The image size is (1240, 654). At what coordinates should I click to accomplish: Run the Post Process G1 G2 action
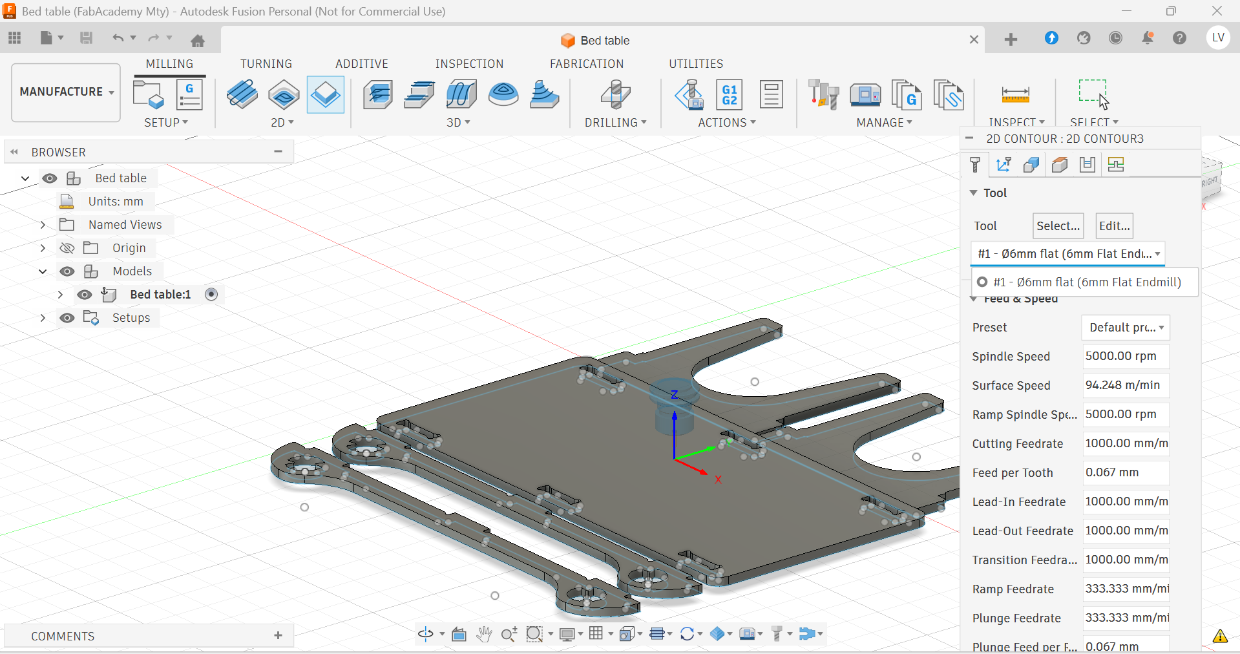(x=730, y=94)
